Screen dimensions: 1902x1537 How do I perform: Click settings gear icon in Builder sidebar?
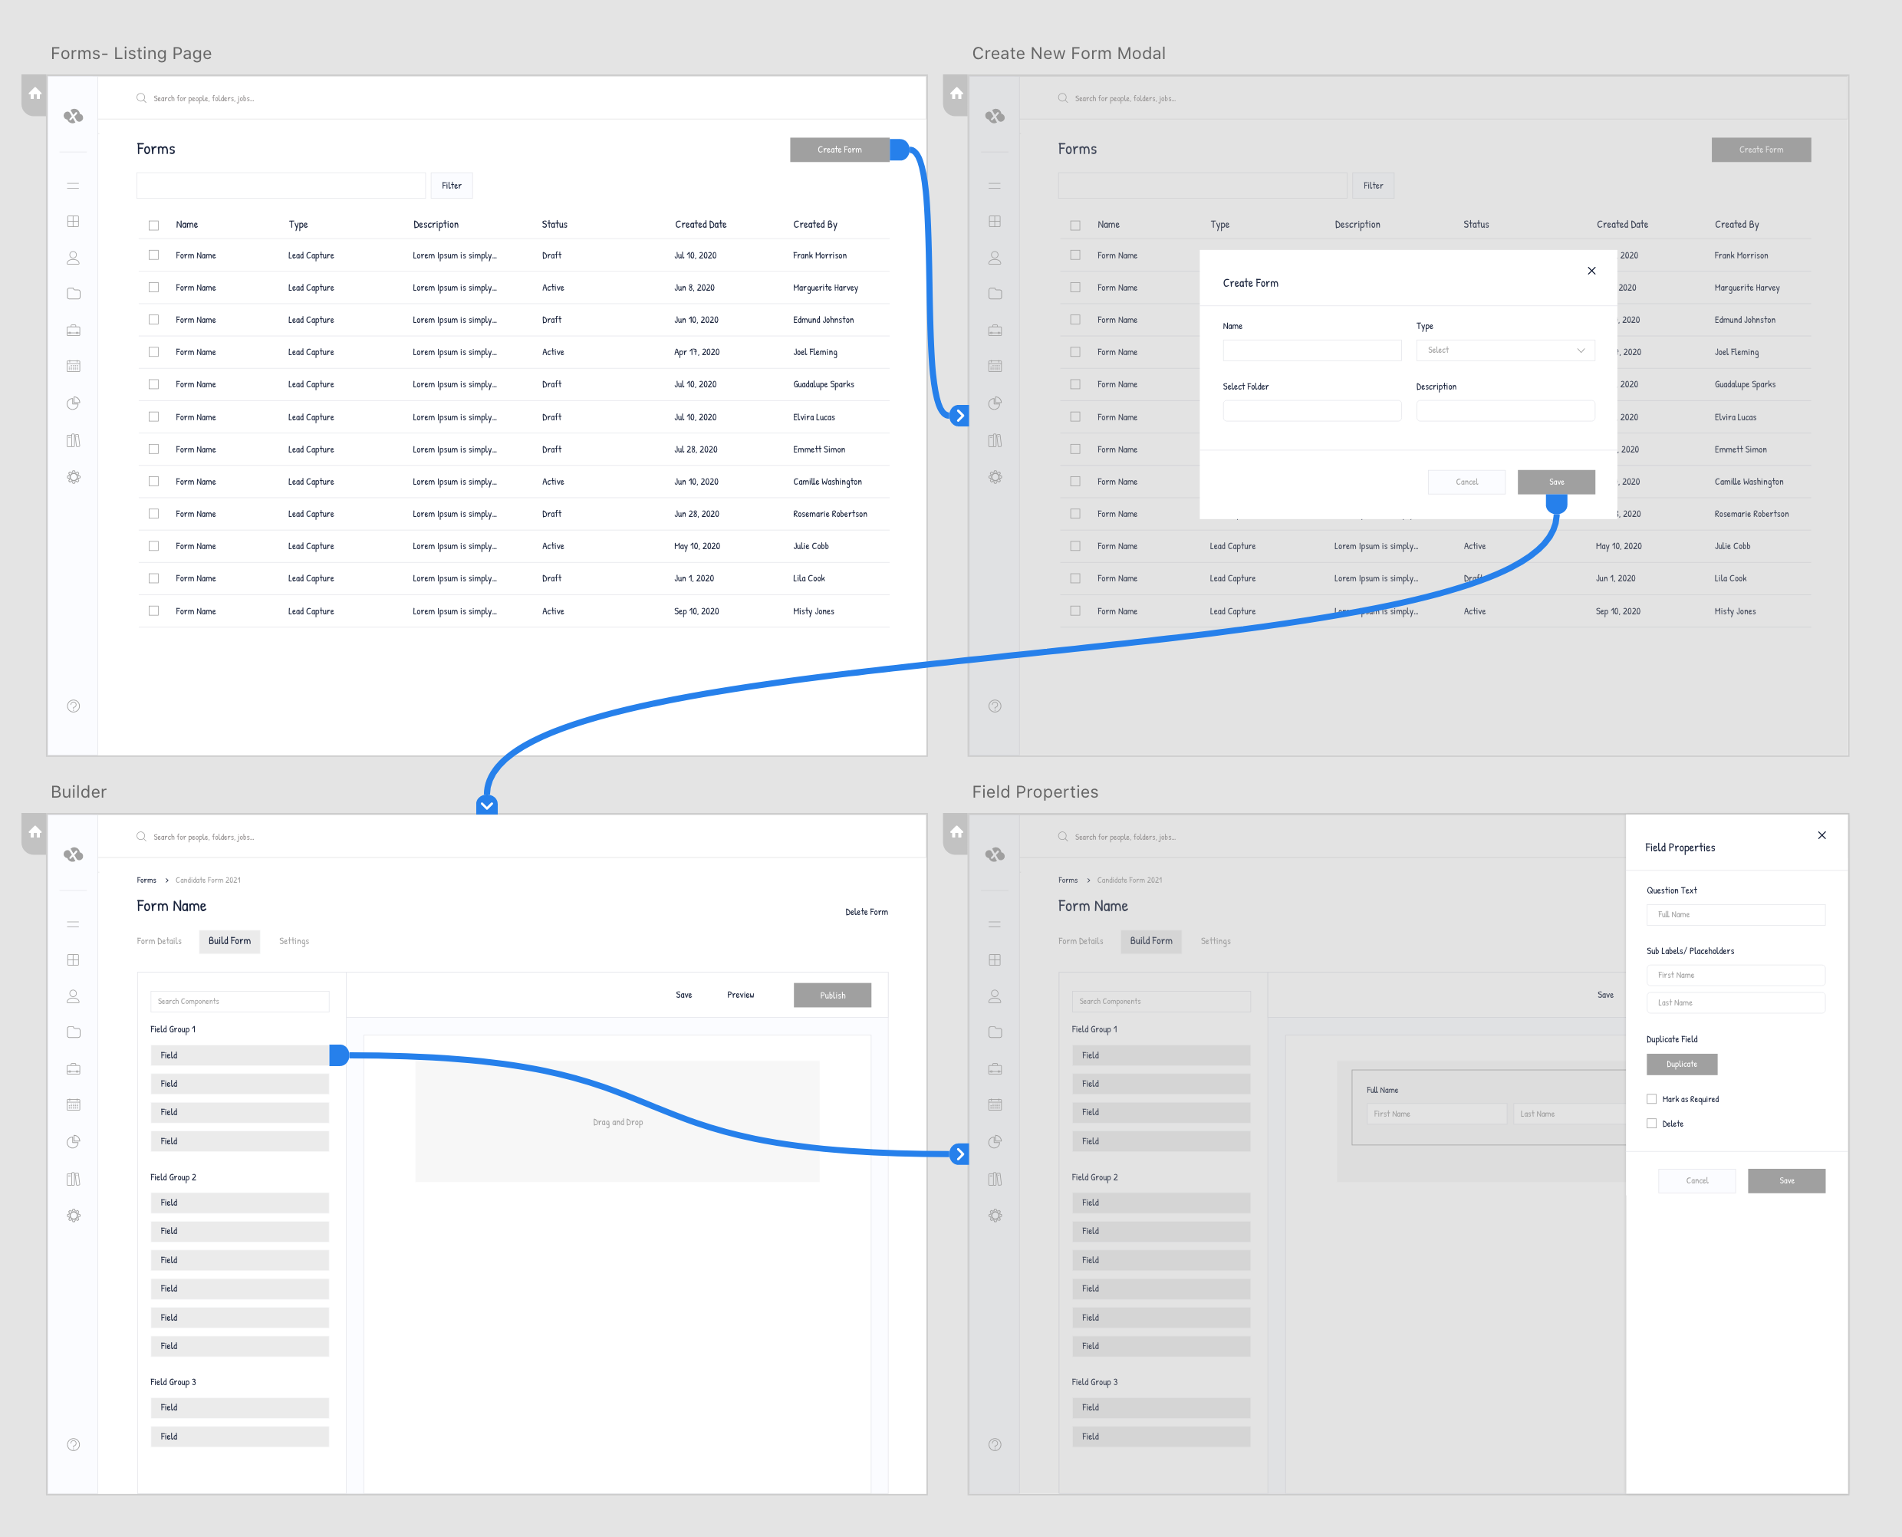tap(74, 1216)
